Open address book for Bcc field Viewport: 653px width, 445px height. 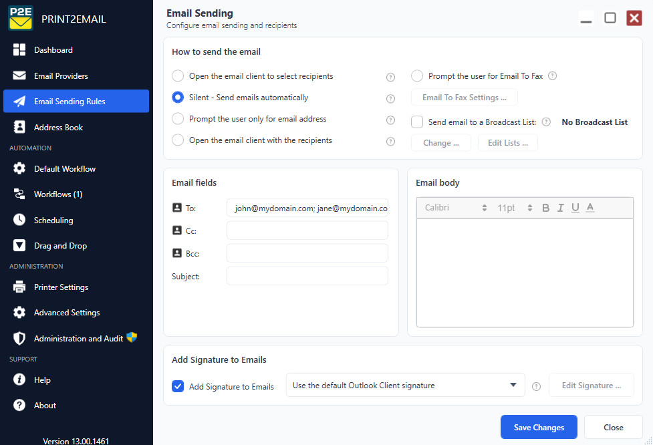177,253
